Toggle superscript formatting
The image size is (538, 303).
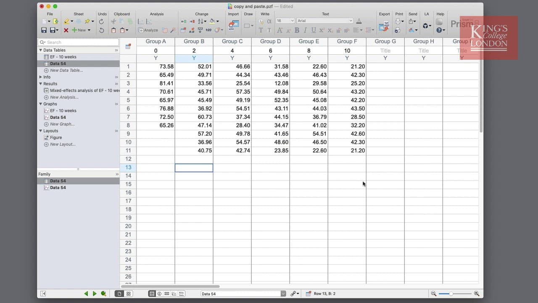pos(322,30)
